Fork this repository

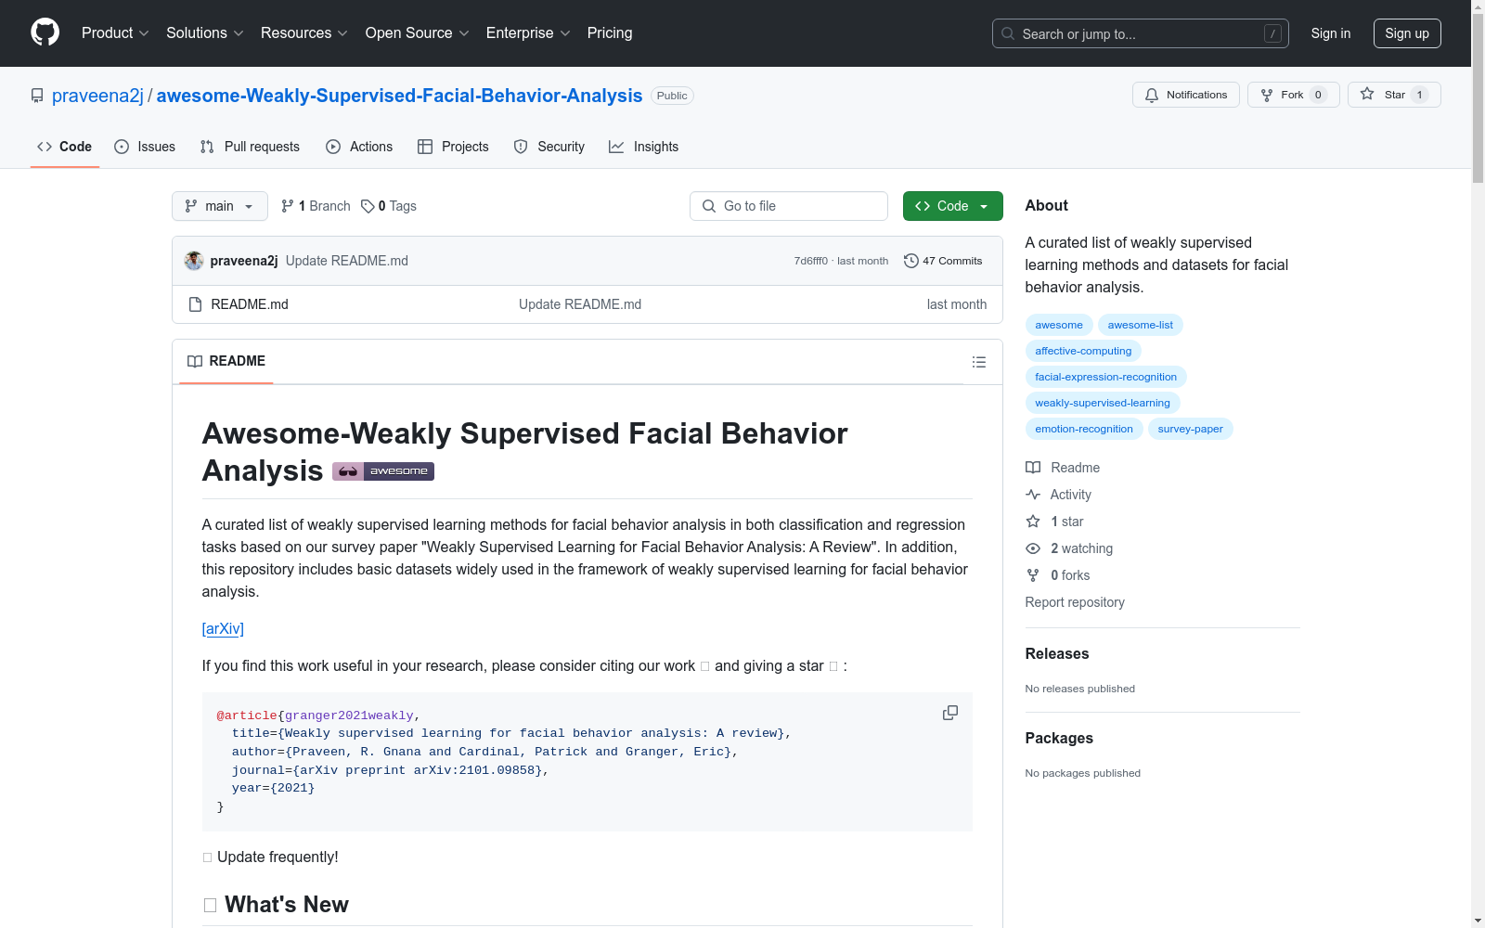(1294, 95)
